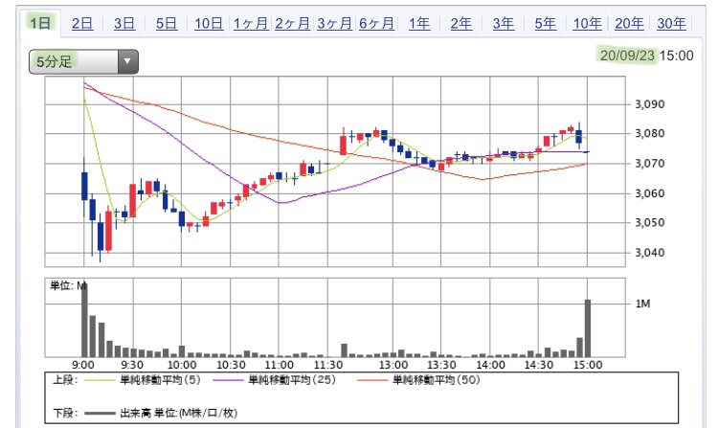Select the 1年 chart range
The height and width of the screenshot is (428, 718).
click(419, 23)
